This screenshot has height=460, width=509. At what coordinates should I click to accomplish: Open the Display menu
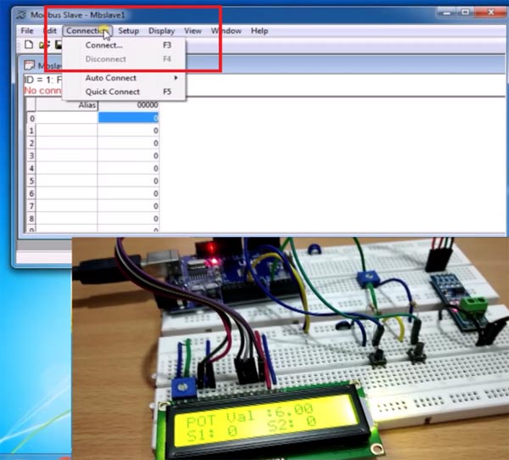tap(161, 31)
